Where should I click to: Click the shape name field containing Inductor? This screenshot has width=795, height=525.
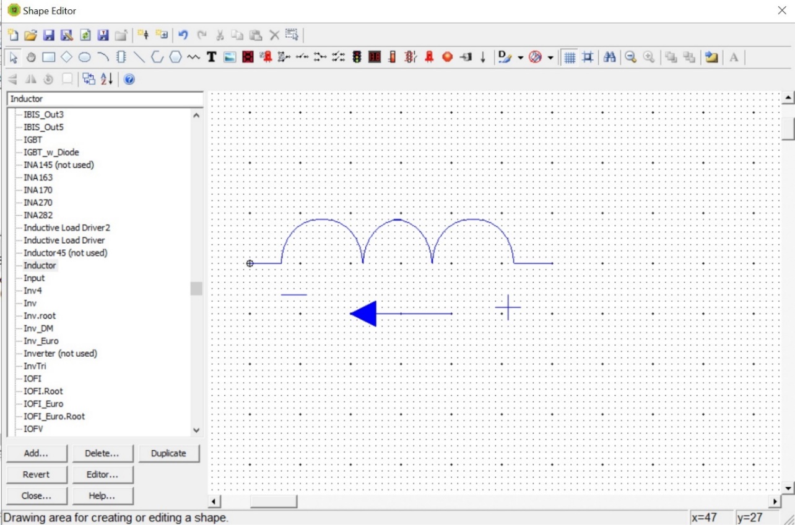(x=105, y=99)
